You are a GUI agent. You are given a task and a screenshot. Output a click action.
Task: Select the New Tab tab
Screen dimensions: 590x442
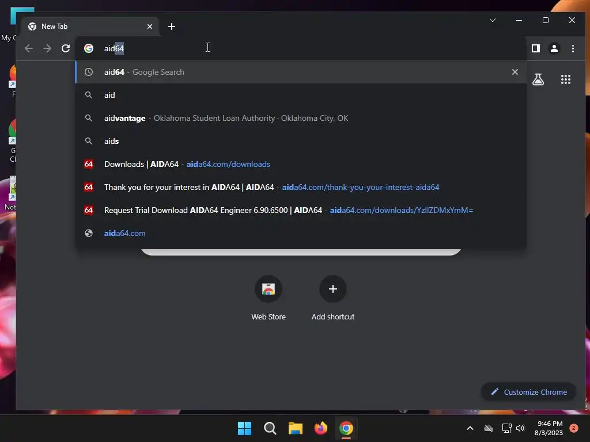coord(90,26)
